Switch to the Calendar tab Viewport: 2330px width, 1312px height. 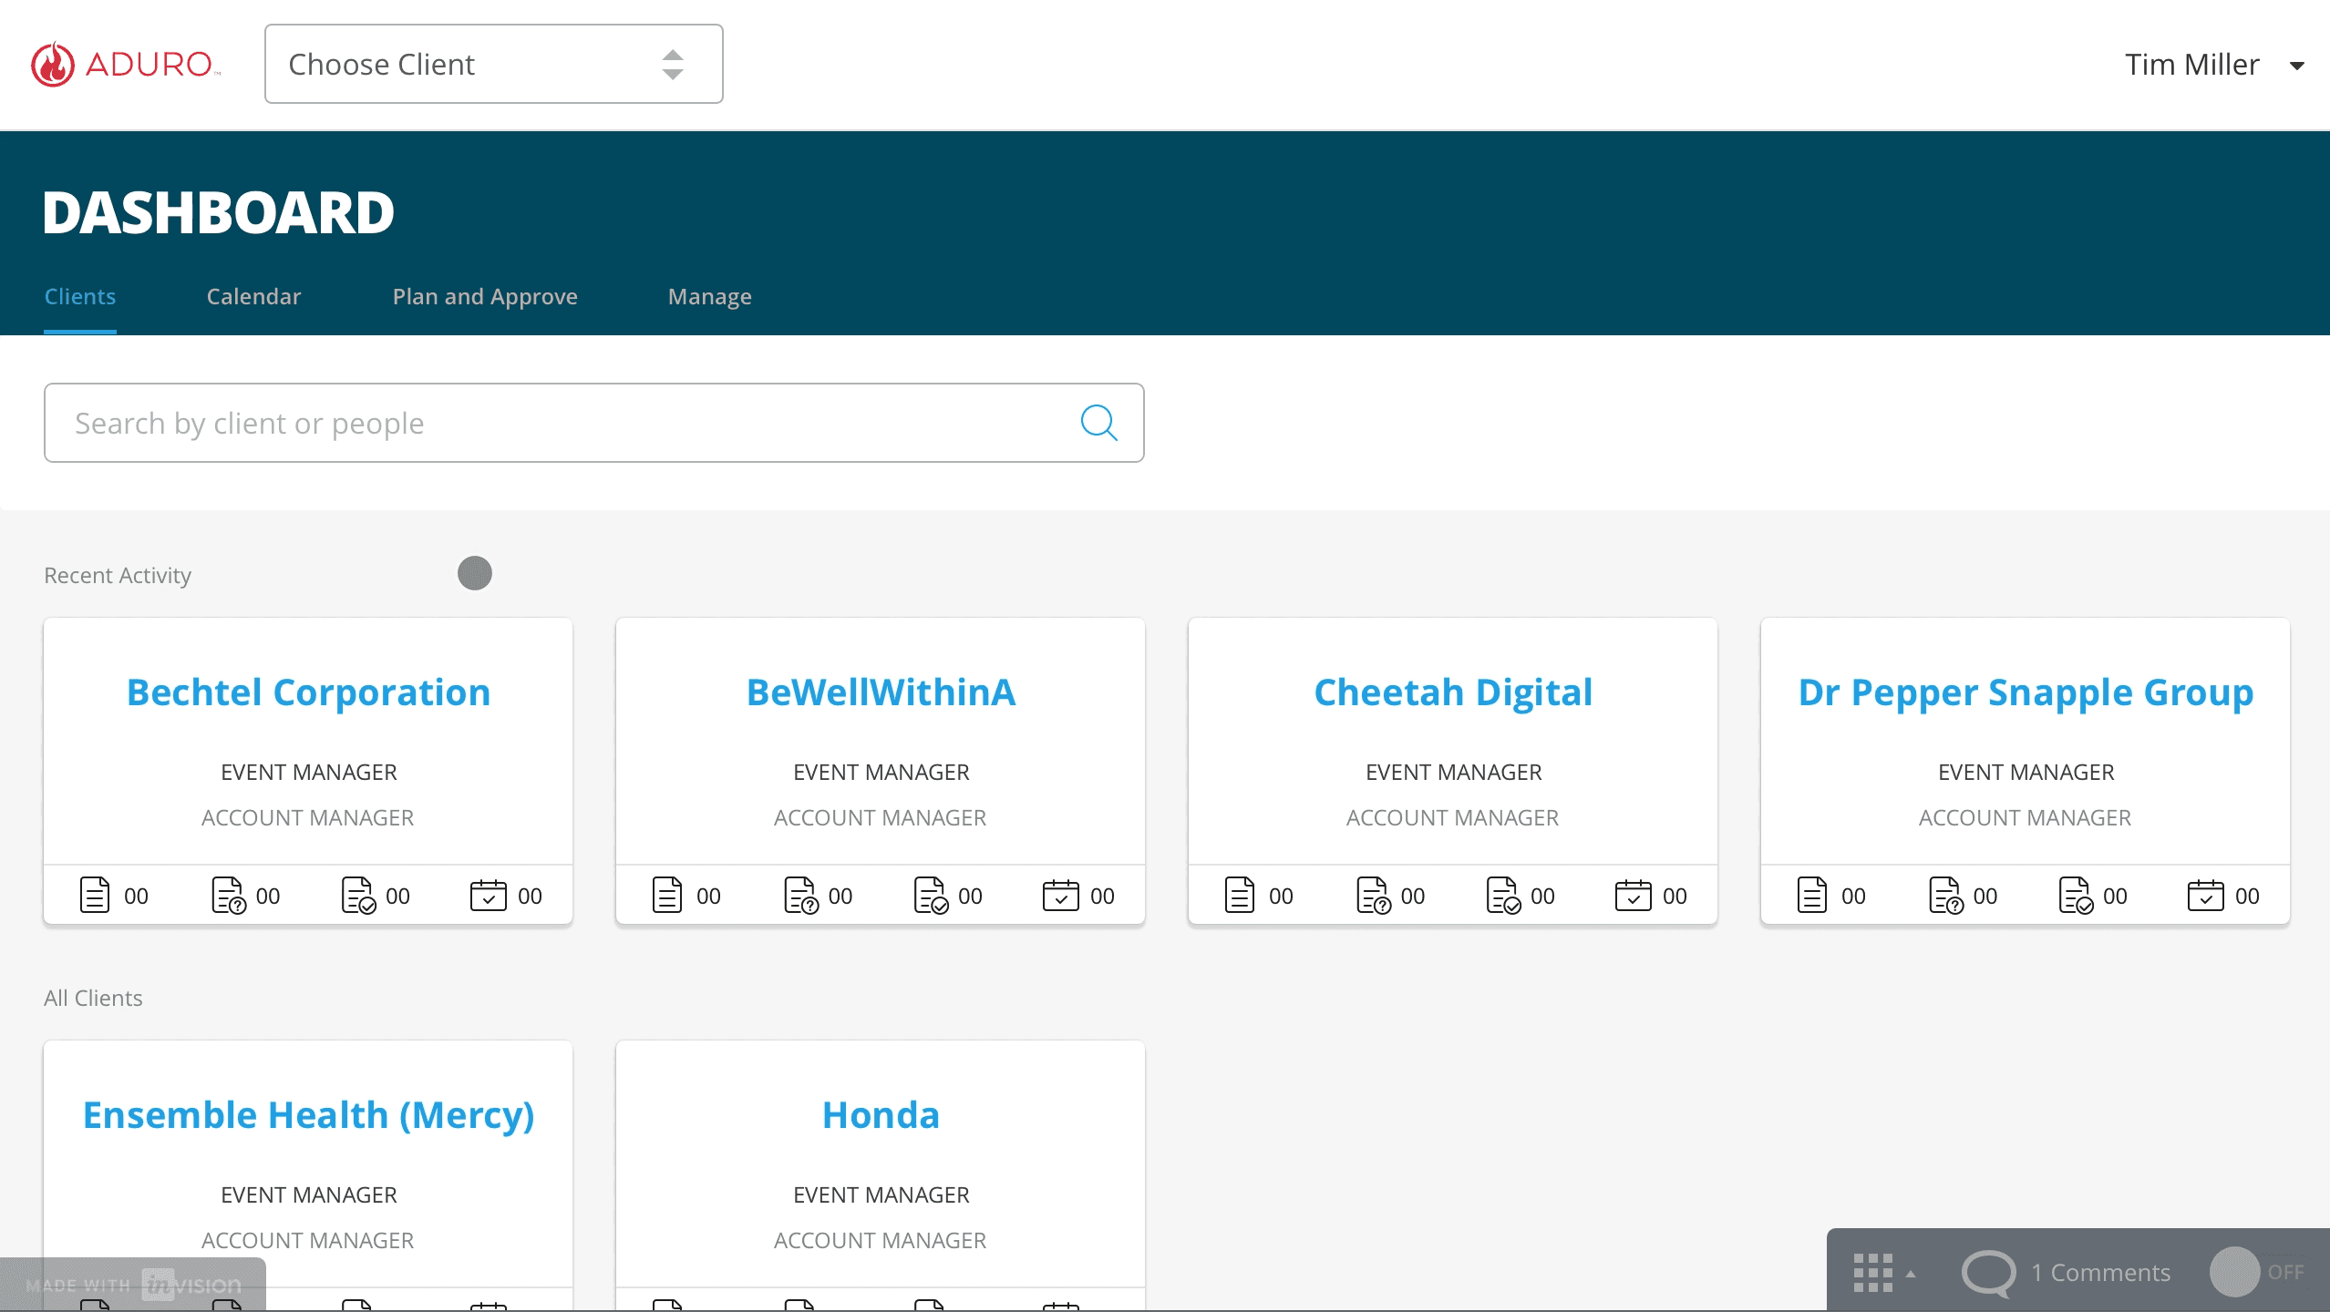253,297
